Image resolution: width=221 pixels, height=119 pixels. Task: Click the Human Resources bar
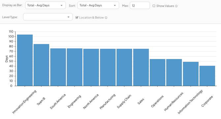tap(174, 72)
